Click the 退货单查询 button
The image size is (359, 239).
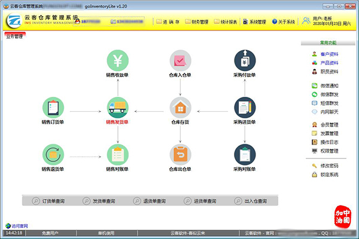pyautogui.click(x=150, y=201)
